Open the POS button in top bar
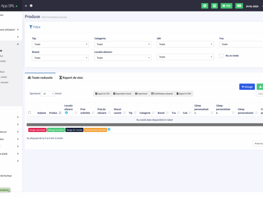 coord(227,6)
